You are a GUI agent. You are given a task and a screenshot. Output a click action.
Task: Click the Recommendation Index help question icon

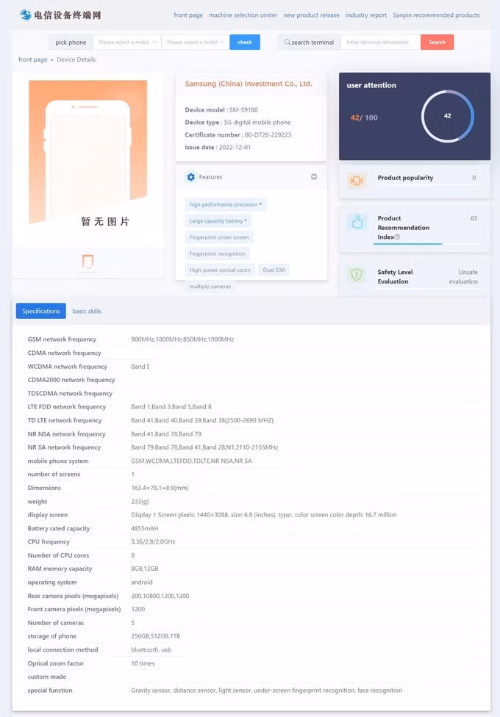[397, 237]
